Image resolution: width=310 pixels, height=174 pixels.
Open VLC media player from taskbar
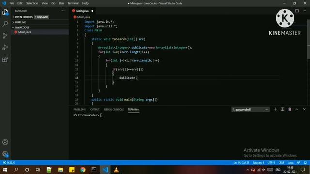[x=116, y=170]
